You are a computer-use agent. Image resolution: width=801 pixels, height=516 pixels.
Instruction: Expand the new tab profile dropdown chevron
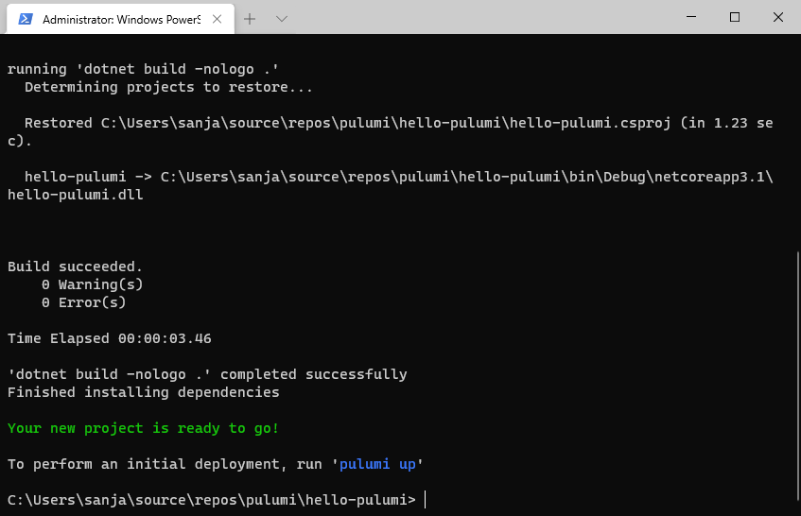282,19
